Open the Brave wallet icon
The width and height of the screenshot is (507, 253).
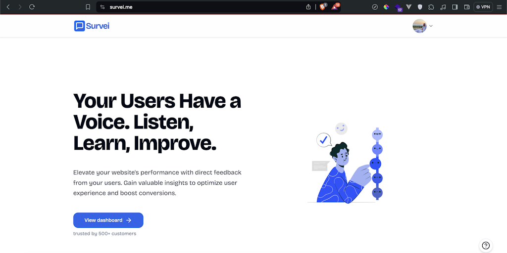[466, 7]
